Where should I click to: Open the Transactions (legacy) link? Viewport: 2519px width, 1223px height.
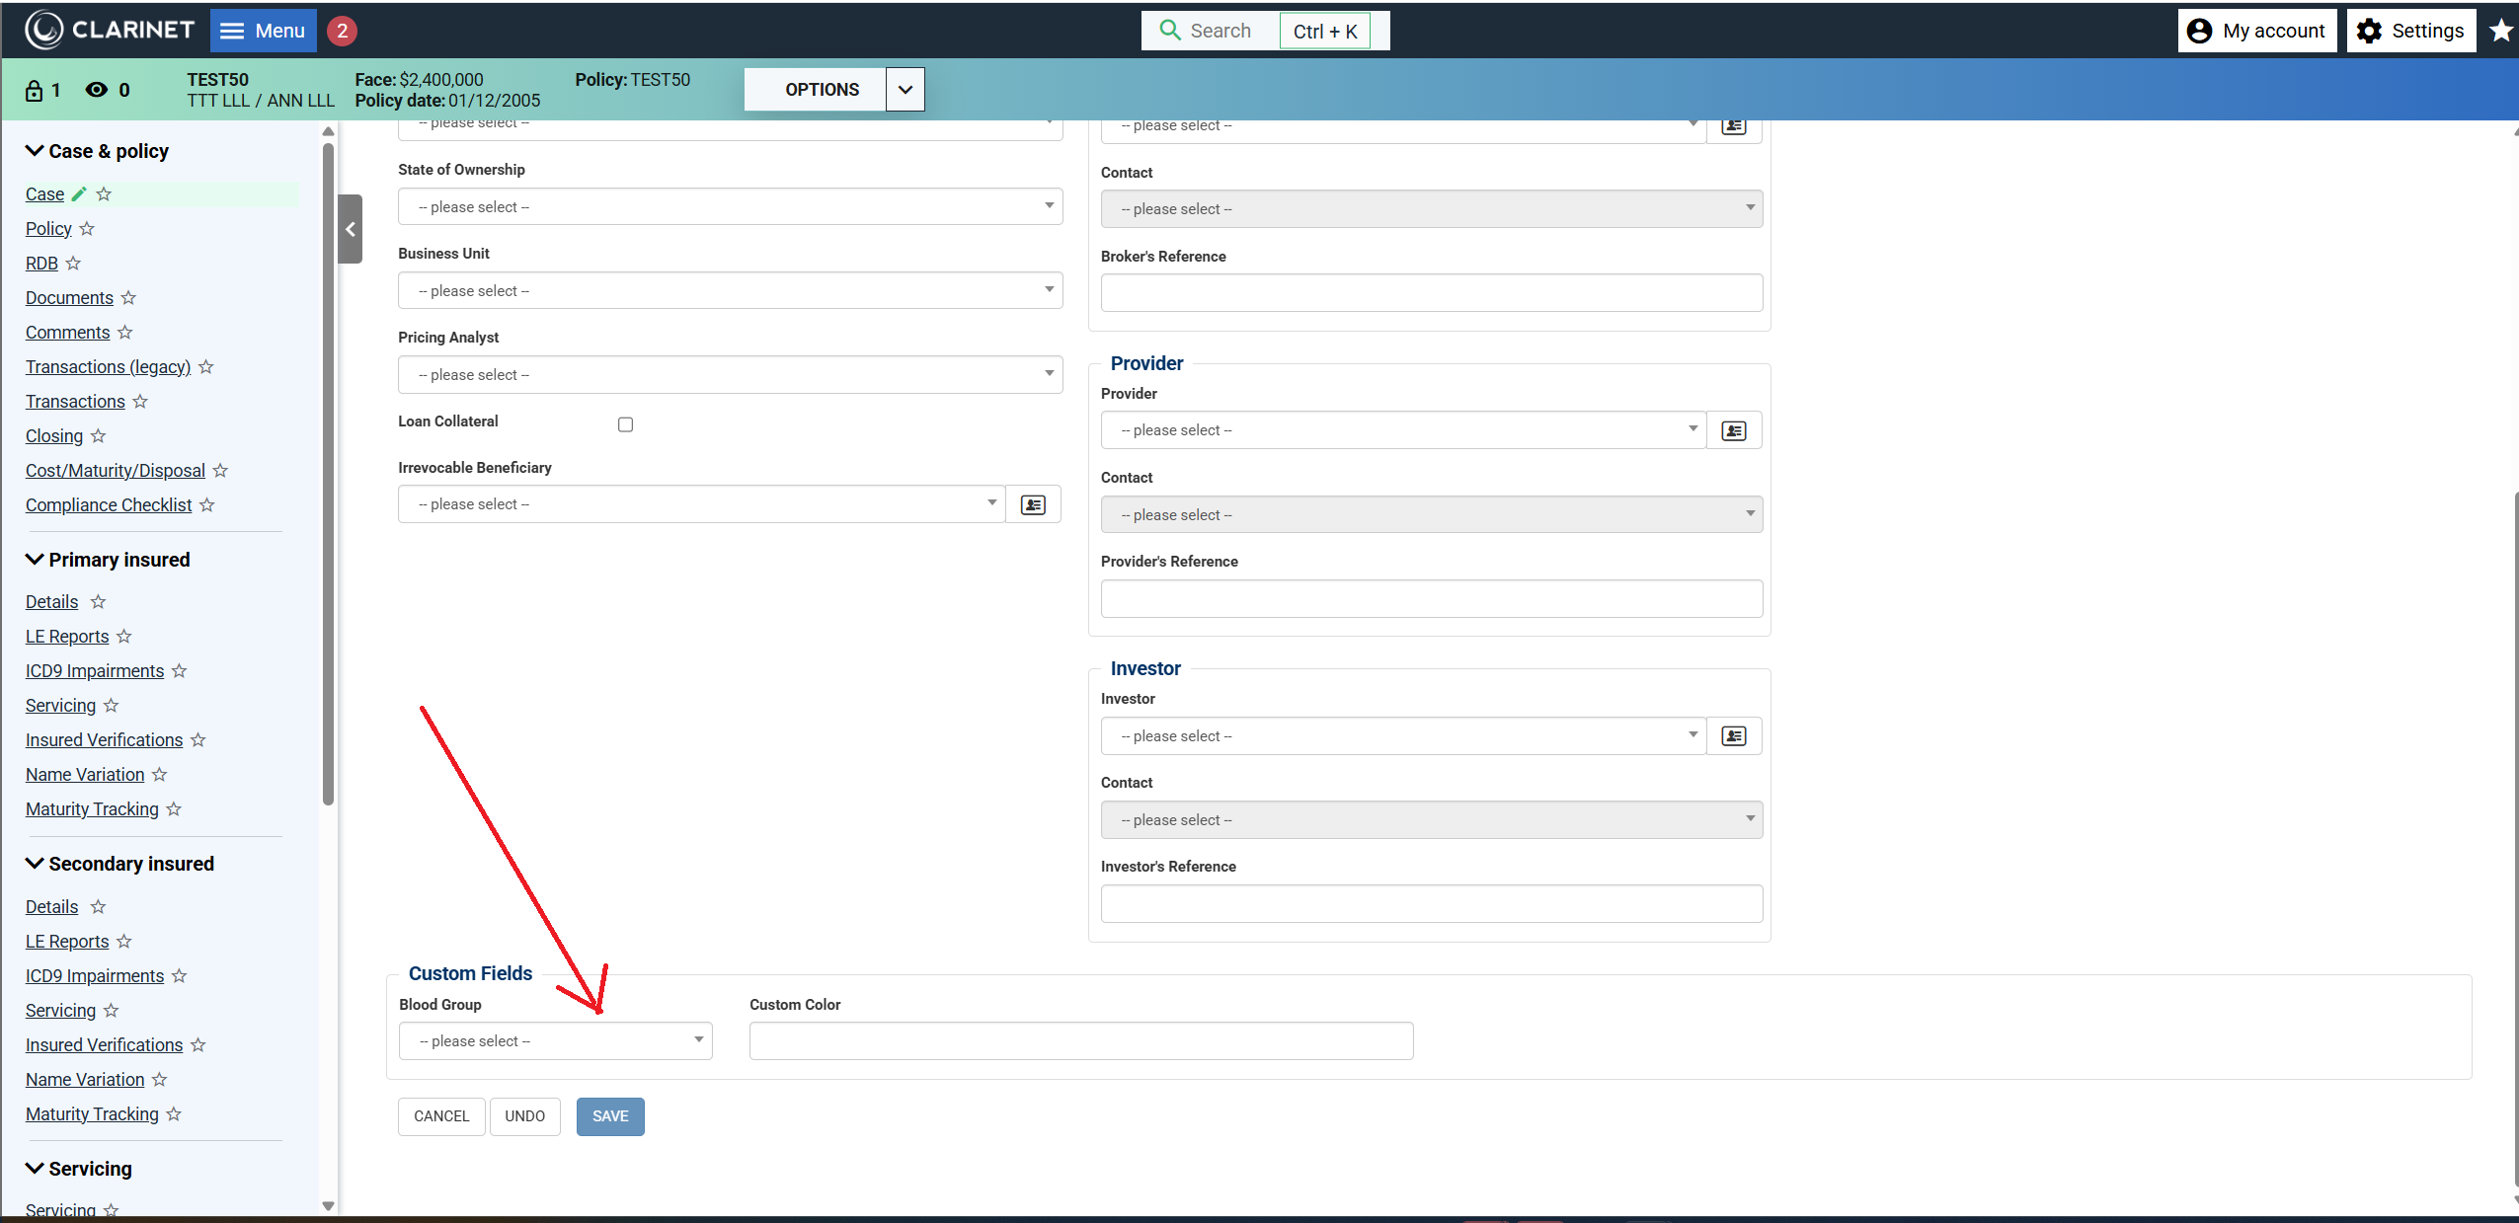[x=108, y=367]
